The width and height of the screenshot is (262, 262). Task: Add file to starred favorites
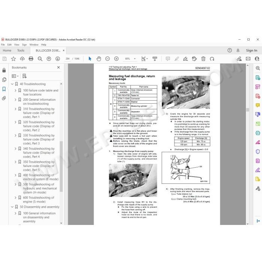(13, 59)
